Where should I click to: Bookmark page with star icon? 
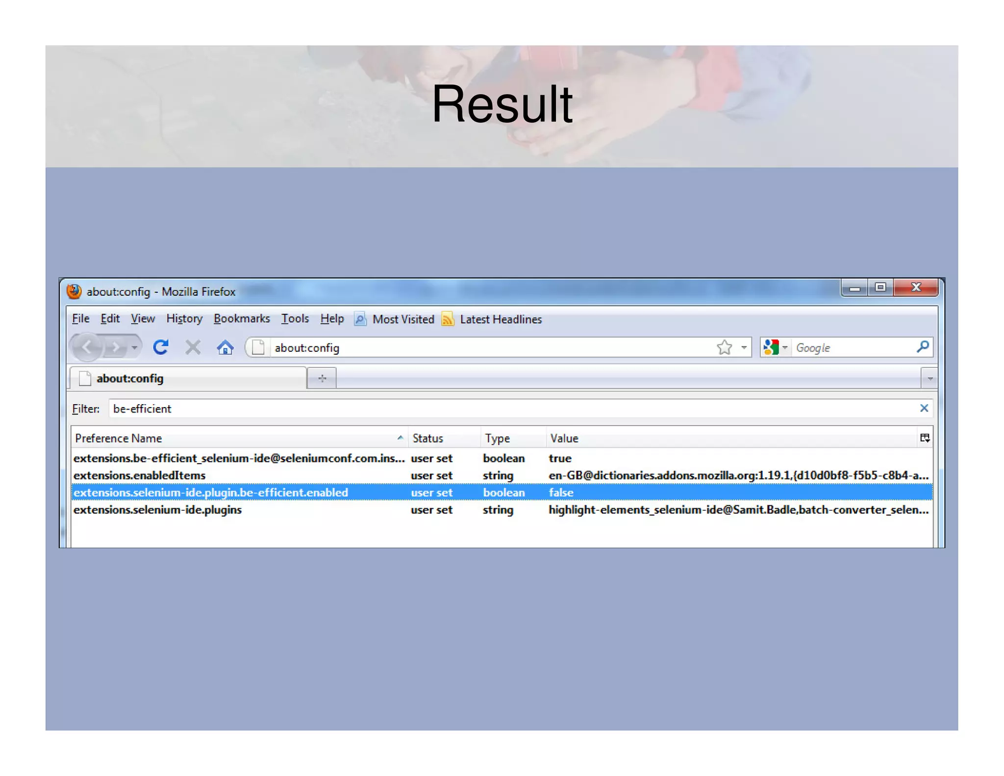click(x=724, y=347)
